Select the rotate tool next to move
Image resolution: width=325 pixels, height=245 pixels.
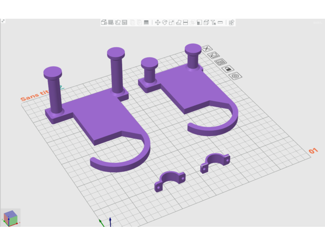(x=165, y=23)
